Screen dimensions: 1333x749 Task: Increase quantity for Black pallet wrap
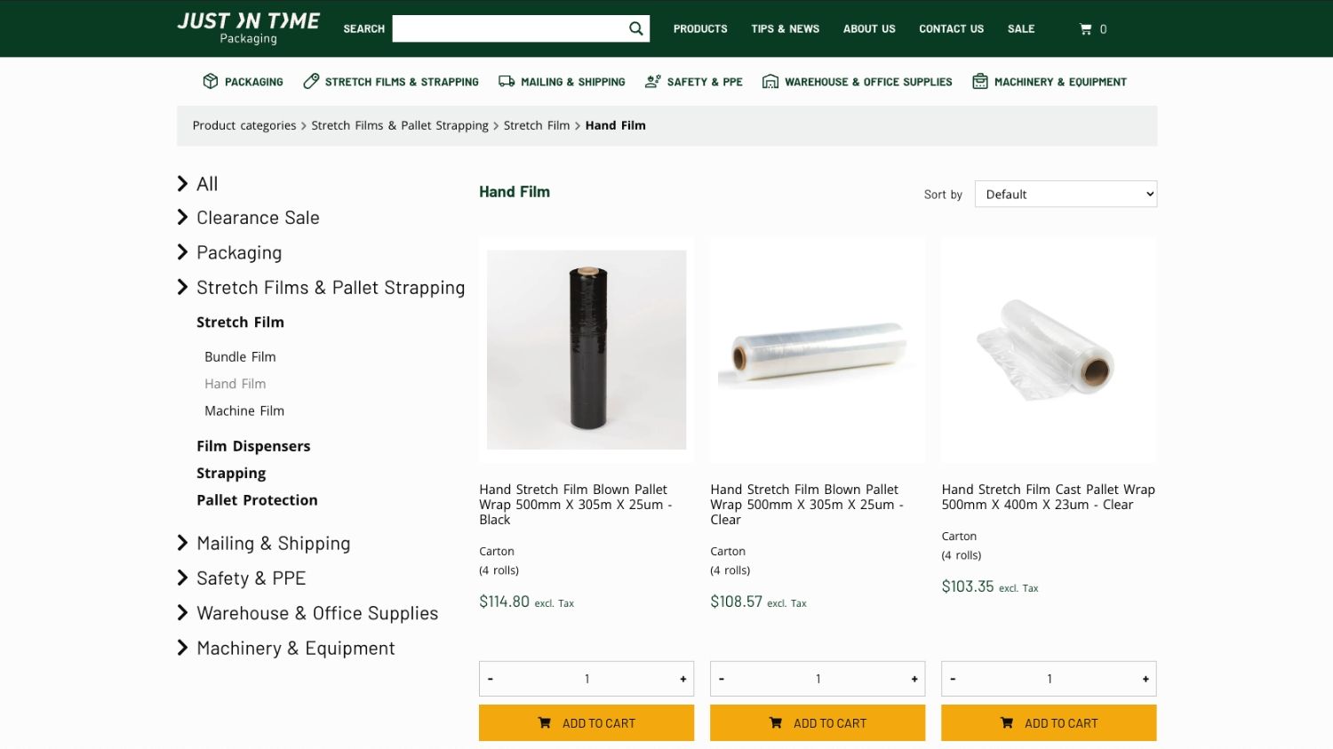click(x=682, y=679)
